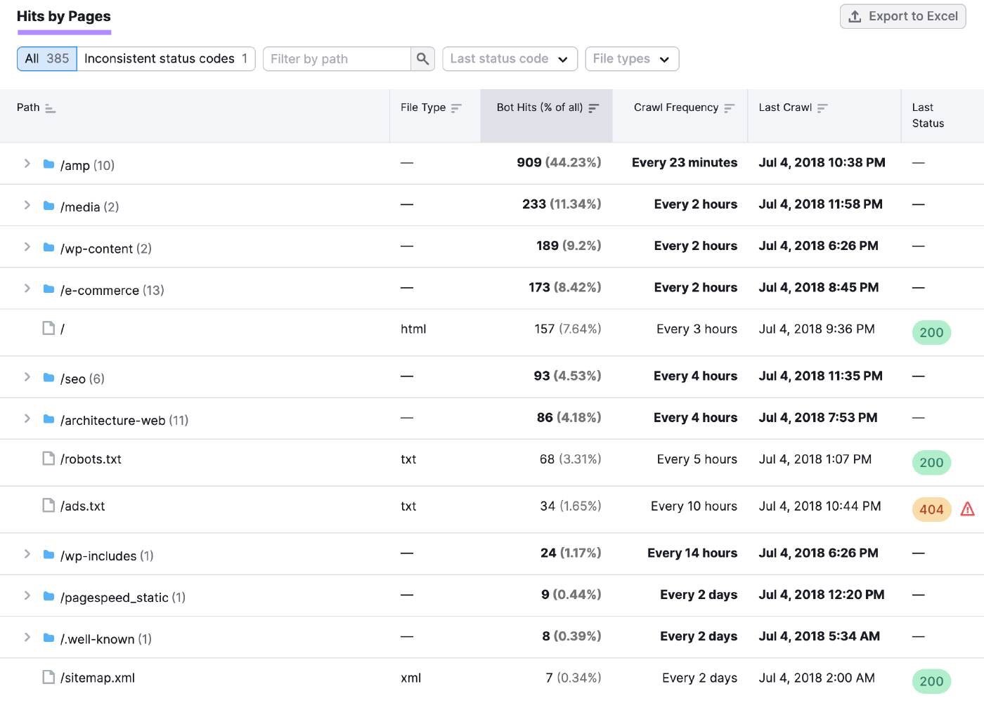Viewport: 984px width, 703px height.
Task: Click the document icon next to /sitemap.xml
Action: point(48,676)
